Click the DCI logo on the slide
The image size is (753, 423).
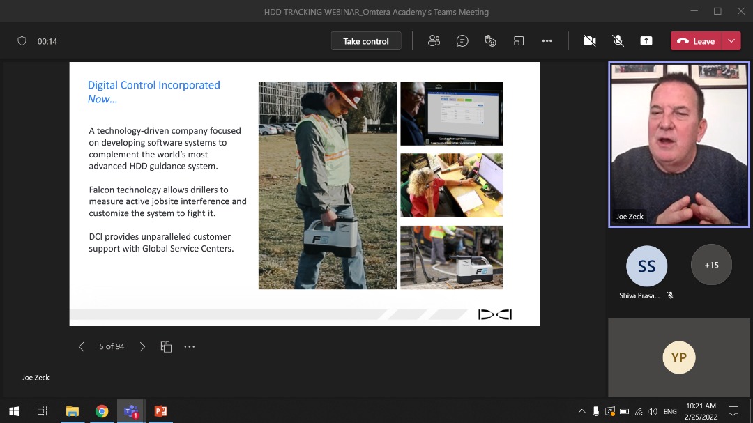pos(495,314)
